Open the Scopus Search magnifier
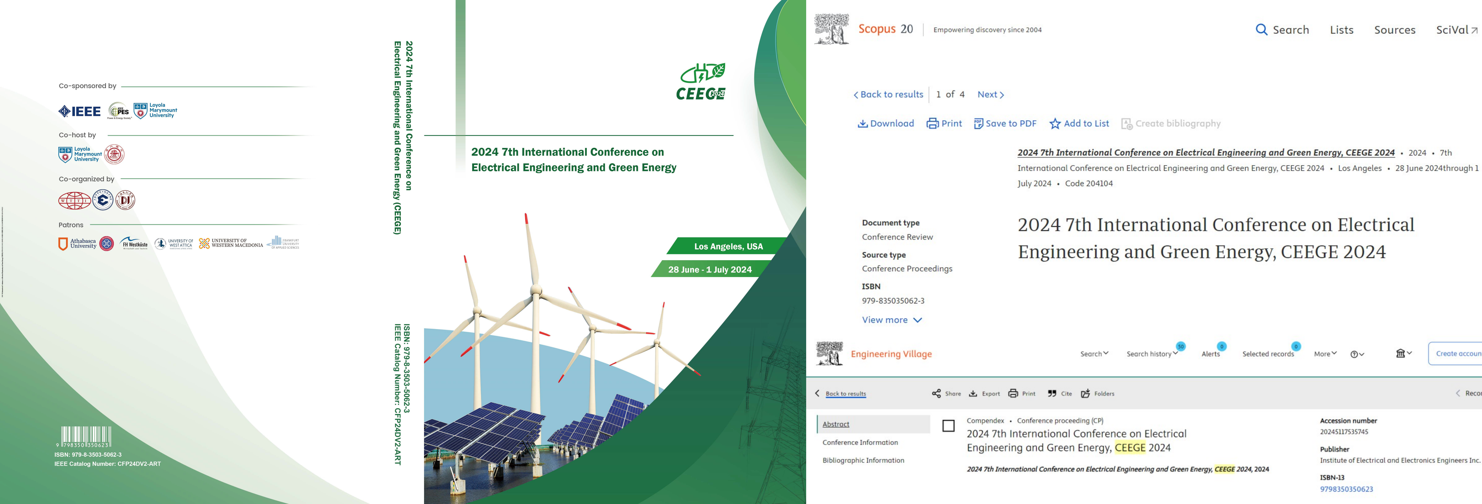This screenshot has height=504, width=1482. 1261,30
